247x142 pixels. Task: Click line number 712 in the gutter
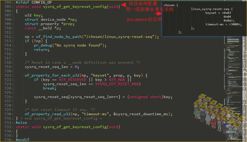[9, 37]
